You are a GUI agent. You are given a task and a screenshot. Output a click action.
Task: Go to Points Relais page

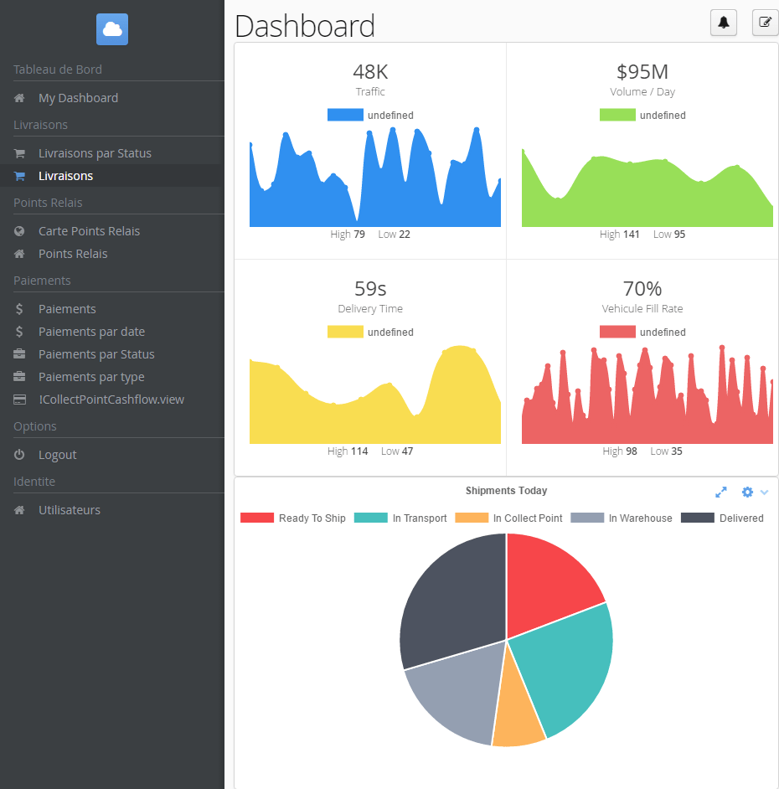coord(73,254)
